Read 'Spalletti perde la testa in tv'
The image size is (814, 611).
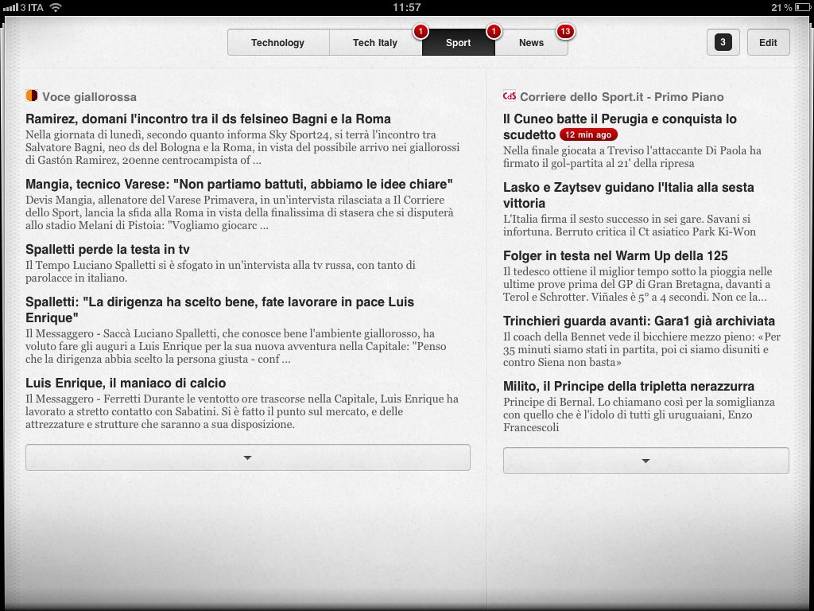click(107, 249)
